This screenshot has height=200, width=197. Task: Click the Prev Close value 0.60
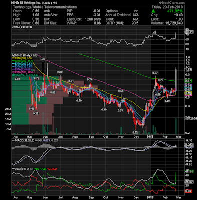coord(36,23)
